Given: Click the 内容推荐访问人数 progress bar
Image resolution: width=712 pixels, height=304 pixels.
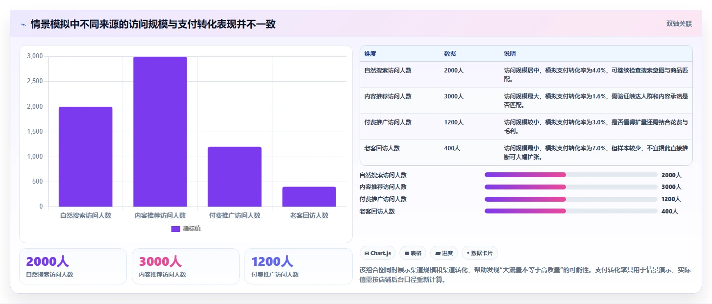Looking at the screenshot, I should point(571,187).
